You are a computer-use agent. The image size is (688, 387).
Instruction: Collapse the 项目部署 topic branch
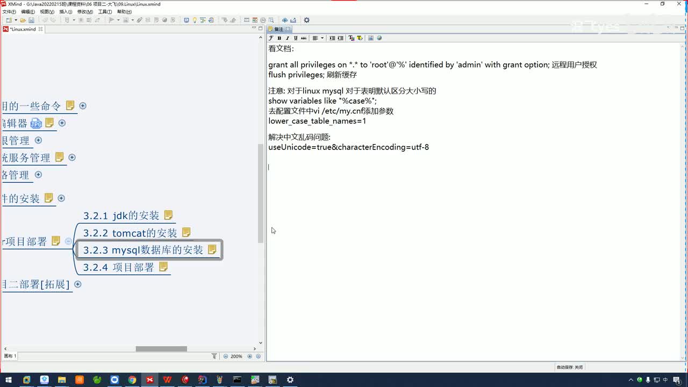pyautogui.click(x=68, y=241)
